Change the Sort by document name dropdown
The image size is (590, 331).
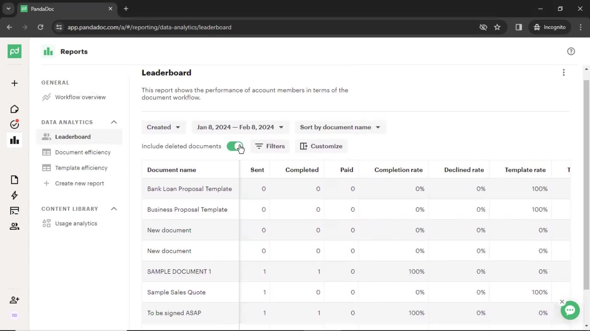[340, 127]
